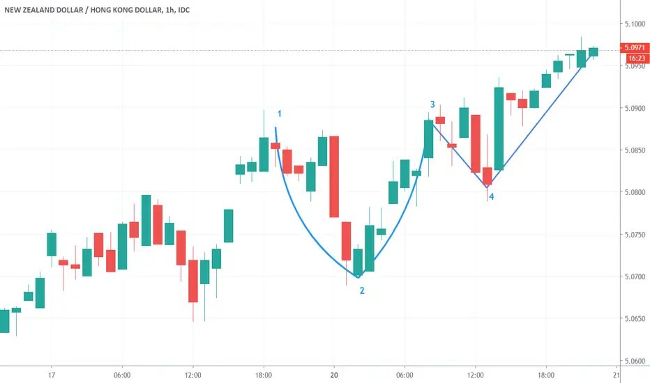Select wave point label 2 at the low
This screenshot has height=383, width=650.
click(x=362, y=290)
